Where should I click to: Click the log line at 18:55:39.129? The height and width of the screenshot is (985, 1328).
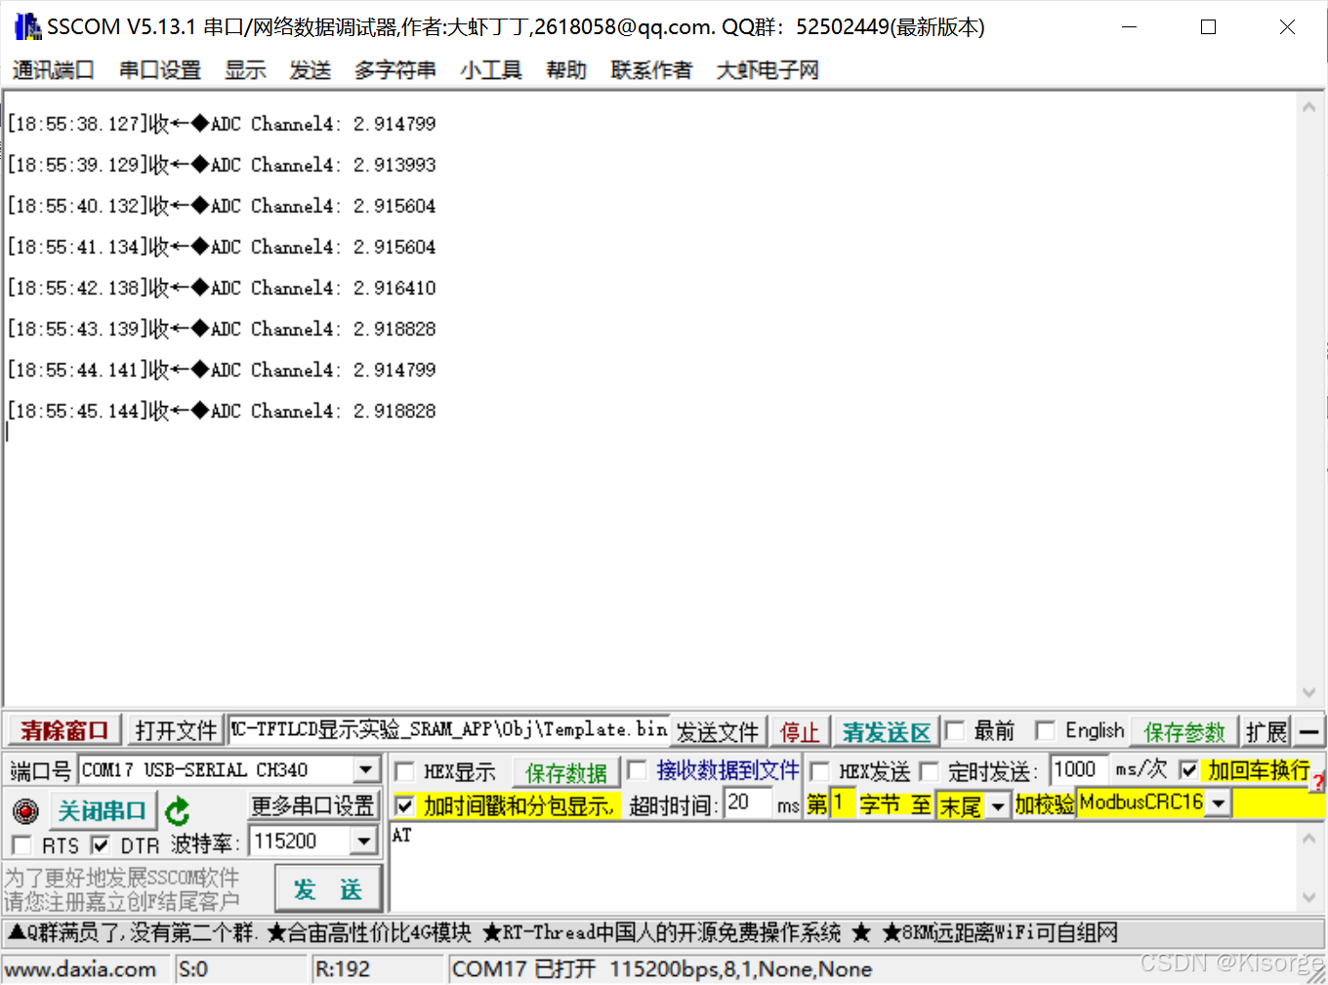[x=222, y=165]
